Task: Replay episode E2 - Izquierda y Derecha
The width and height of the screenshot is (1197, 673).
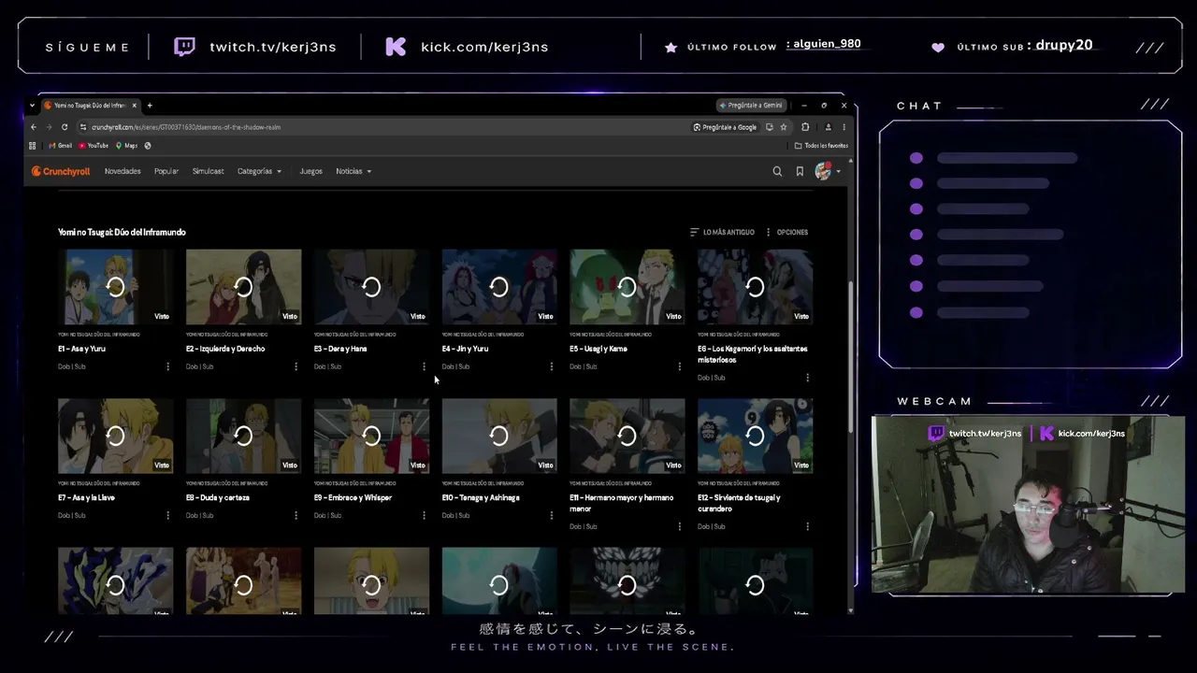Action: (243, 287)
